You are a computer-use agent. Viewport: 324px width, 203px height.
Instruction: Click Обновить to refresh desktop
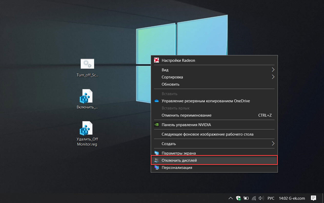[x=170, y=84]
